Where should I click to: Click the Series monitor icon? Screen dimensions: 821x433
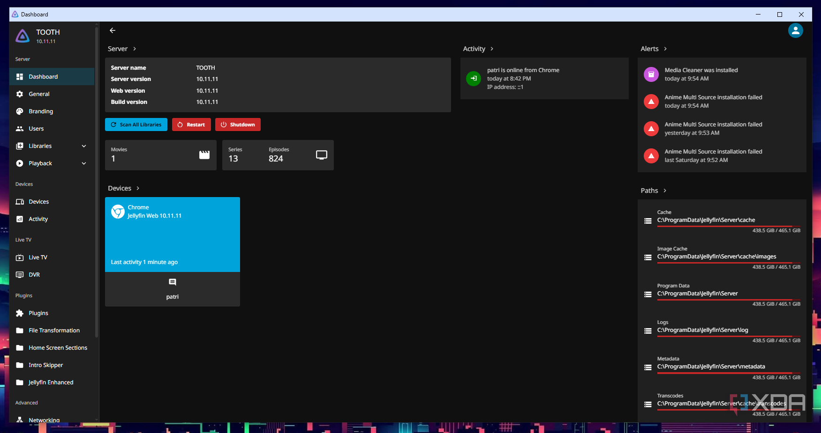[x=322, y=155]
